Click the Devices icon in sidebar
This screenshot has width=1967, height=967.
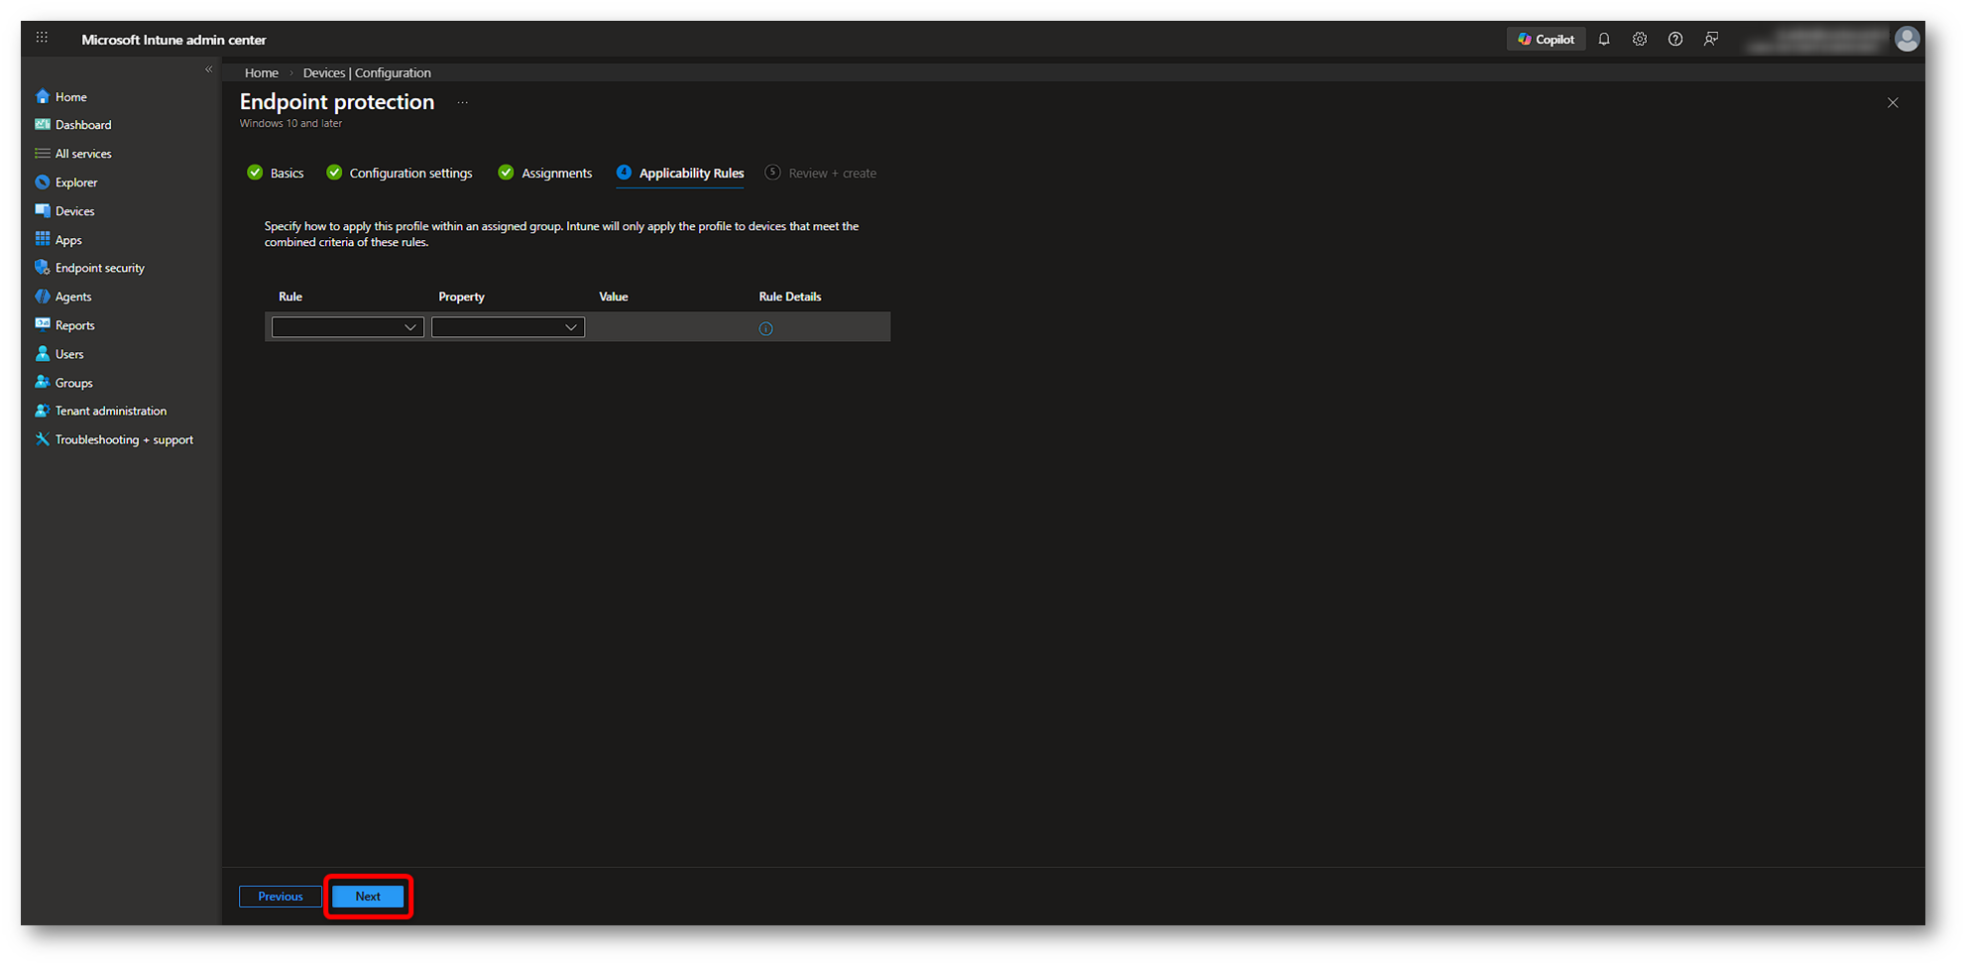[x=43, y=211]
